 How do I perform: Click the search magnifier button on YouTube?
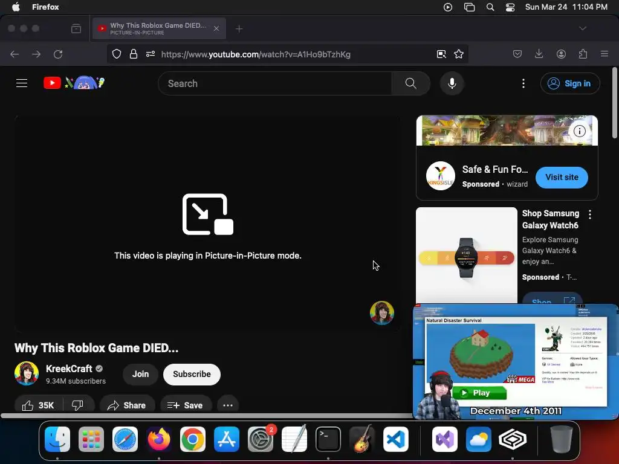click(x=410, y=83)
